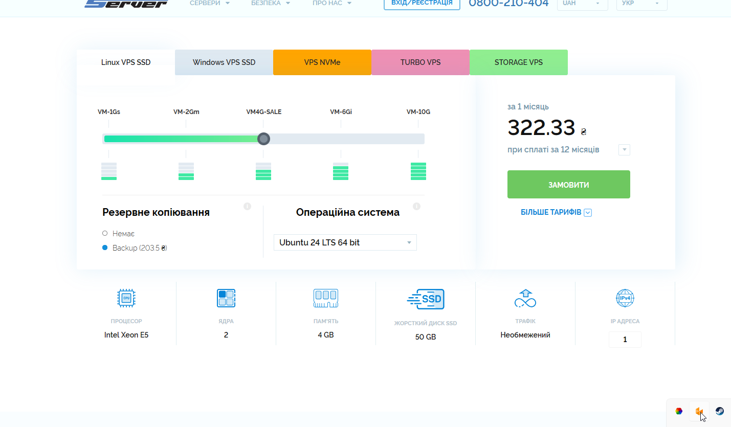
Task: Switch to the VPS NVMe tab
Action: click(322, 62)
